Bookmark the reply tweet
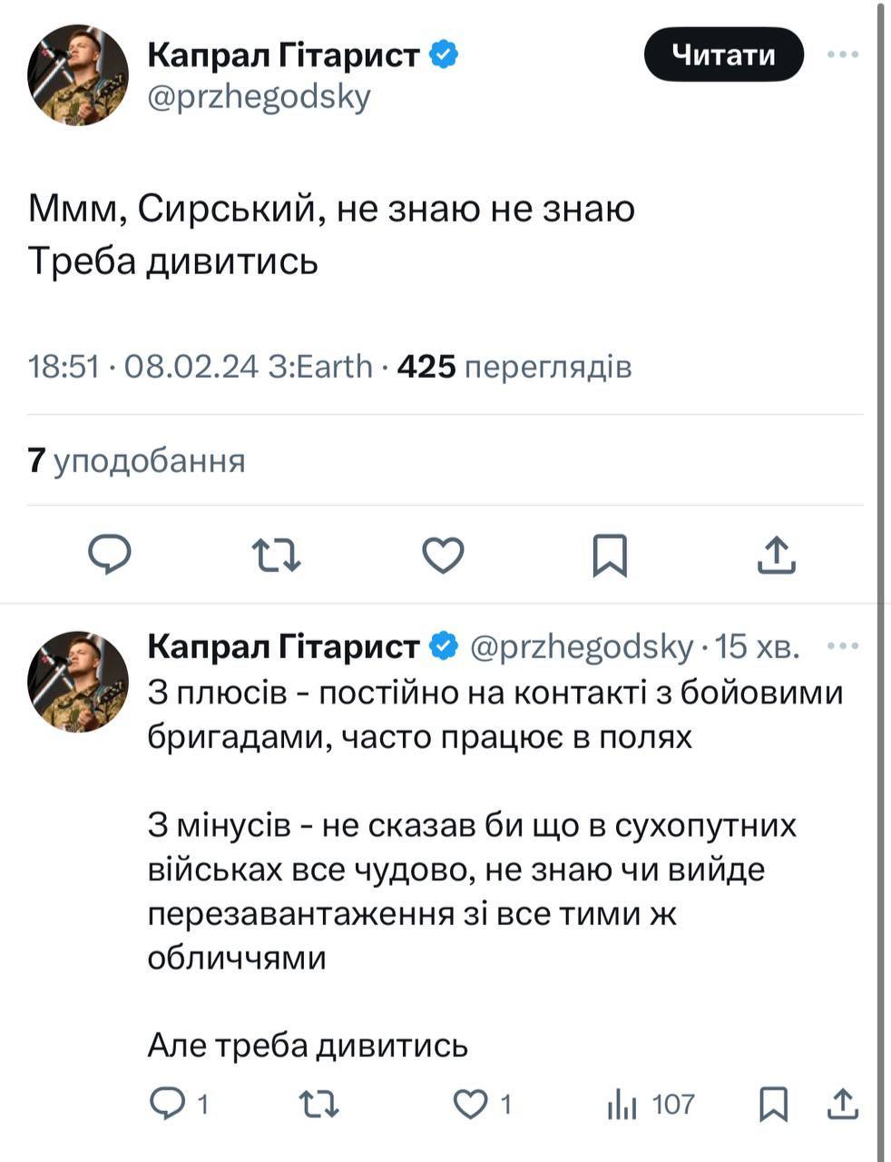Screen dimensions: 891x1162 pyautogui.click(x=772, y=1104)
